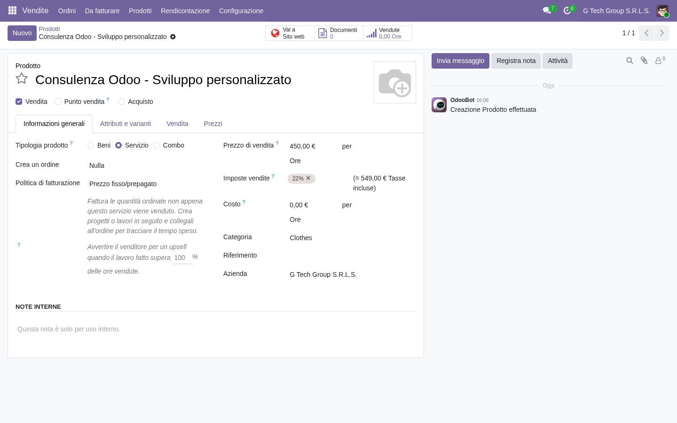Show help tooltip for Tipologia prodotto
The height and width of the screenshot is (423, 677).
[71, 143]
